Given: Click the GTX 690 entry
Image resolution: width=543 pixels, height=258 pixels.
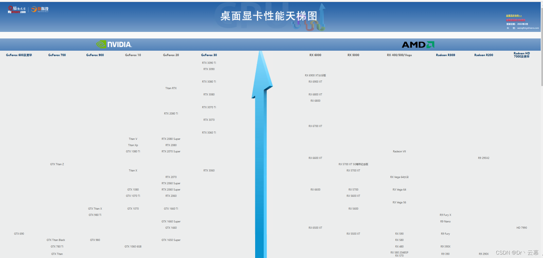Looking at the screenshot, I should click(19, 234).
